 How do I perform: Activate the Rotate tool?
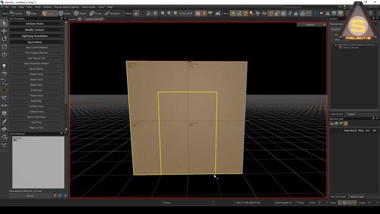click(4, 39)
